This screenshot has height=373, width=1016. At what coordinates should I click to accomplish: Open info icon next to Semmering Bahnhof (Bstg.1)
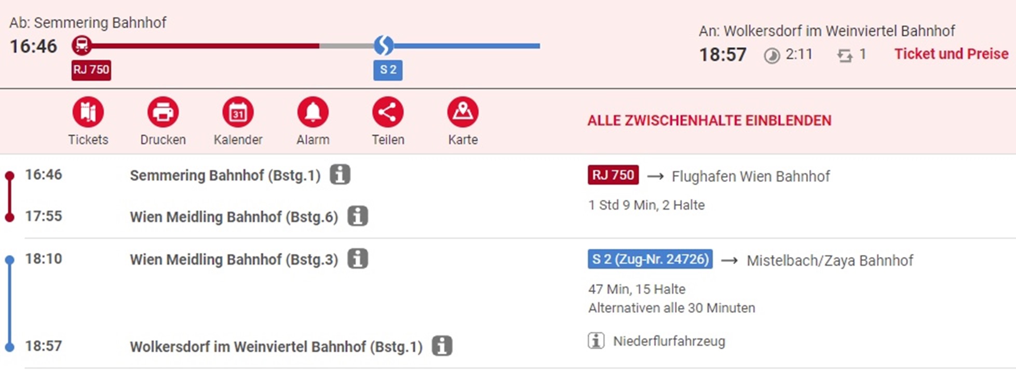pyautogui.click(x=340, y=175)
